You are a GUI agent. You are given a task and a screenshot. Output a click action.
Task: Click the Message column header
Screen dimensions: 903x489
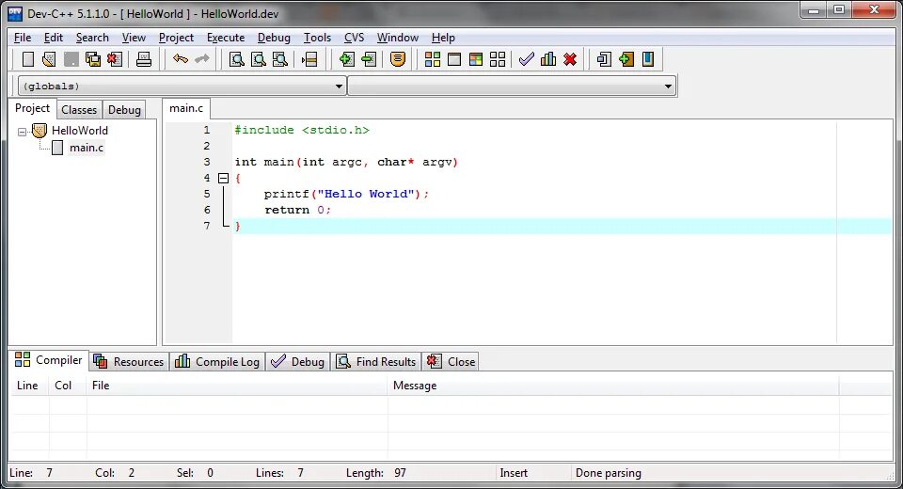coord(613,386)
